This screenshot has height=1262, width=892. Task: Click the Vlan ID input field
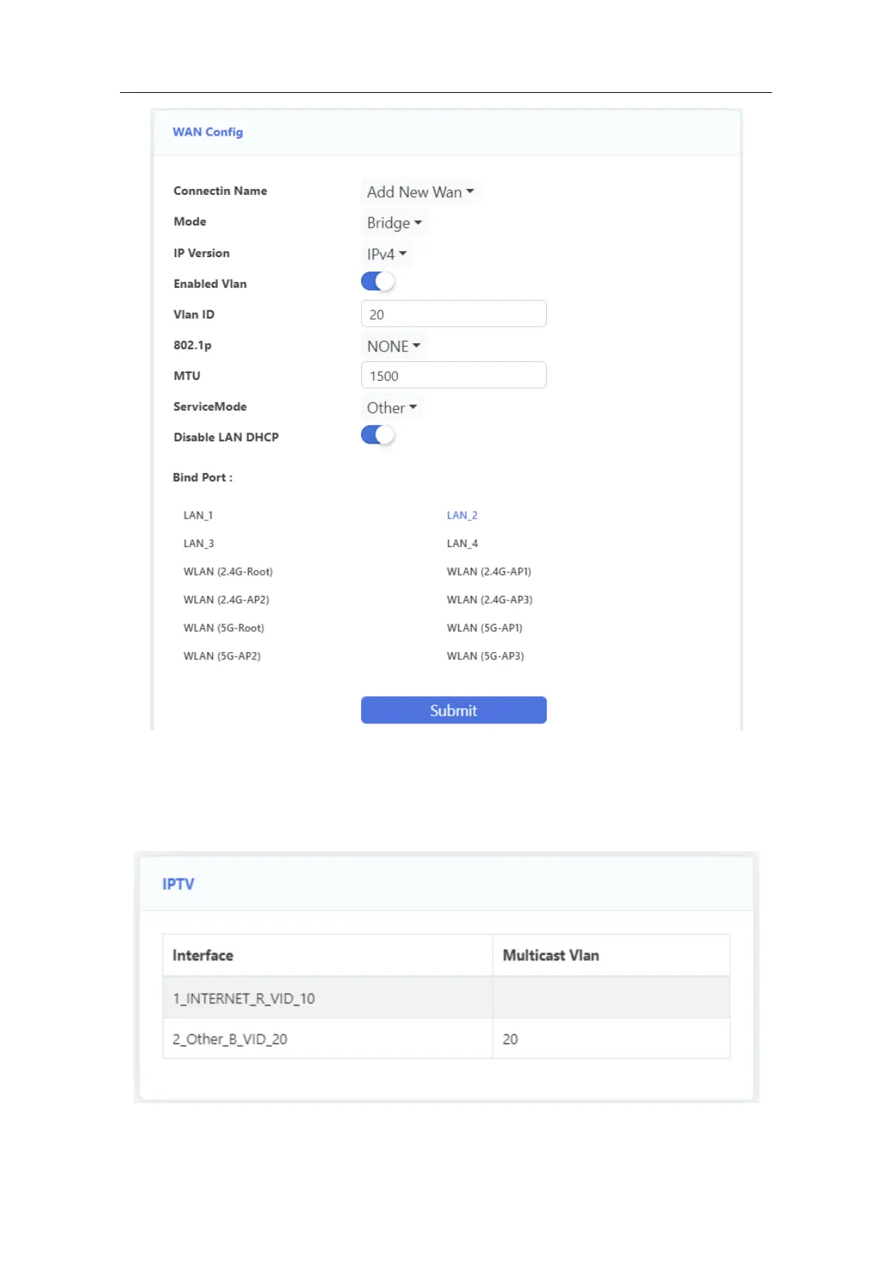tap(453, 314)
